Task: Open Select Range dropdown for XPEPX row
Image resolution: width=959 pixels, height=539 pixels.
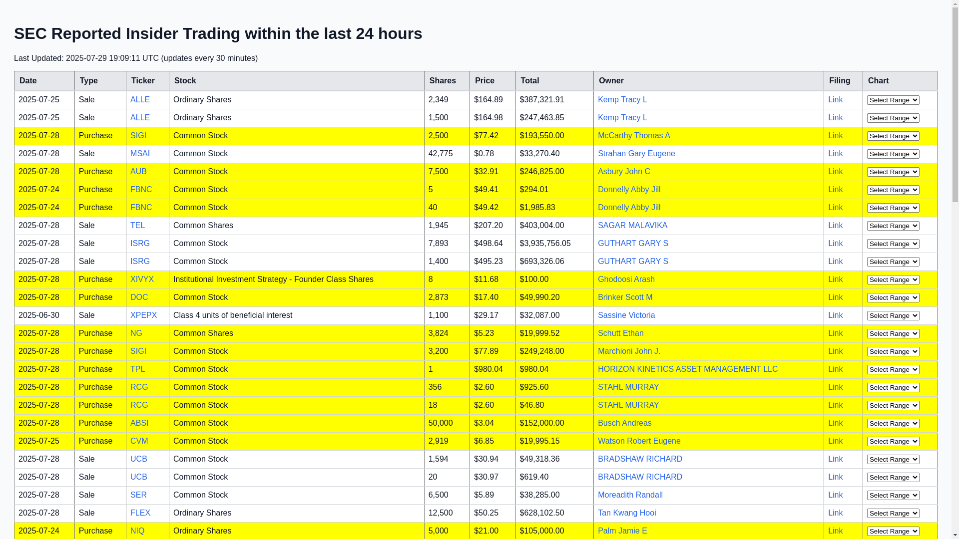Action: pyautogui.click(x=893, y=315)
